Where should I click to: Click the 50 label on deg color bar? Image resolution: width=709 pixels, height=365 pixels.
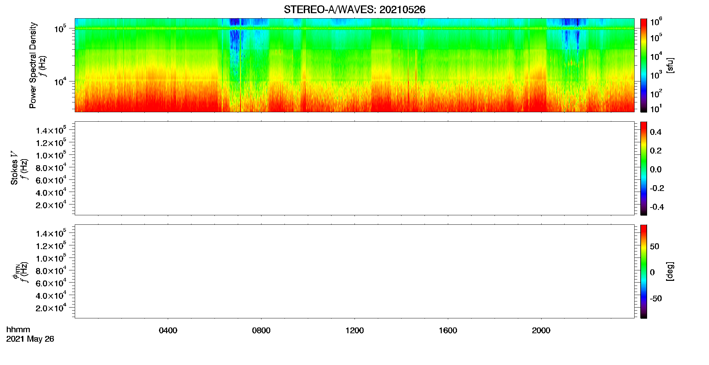[655, 246]
